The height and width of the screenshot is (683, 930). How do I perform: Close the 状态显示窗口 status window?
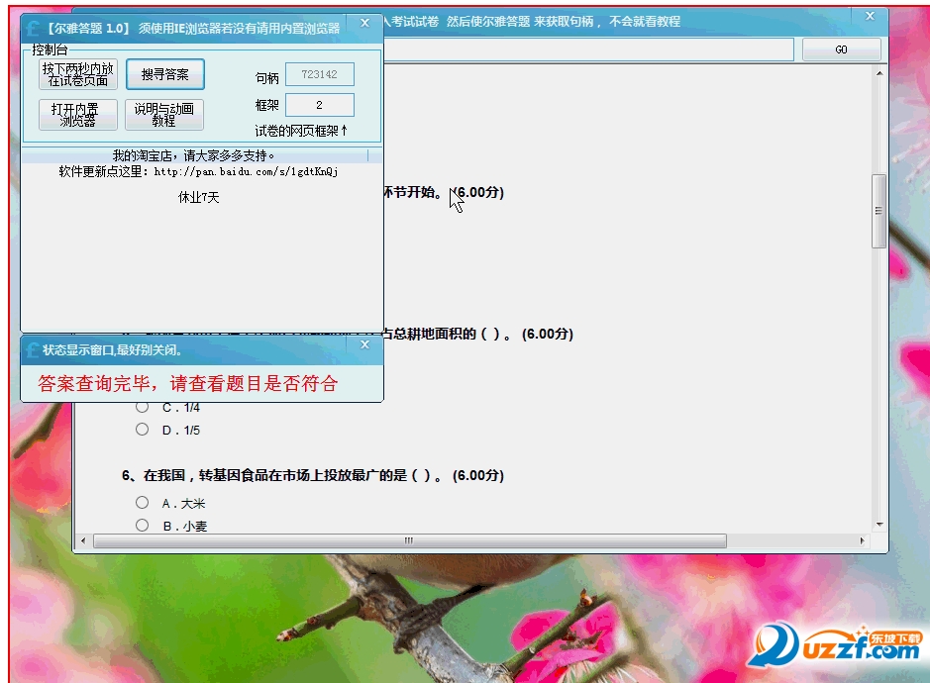(x=365, y=344)
